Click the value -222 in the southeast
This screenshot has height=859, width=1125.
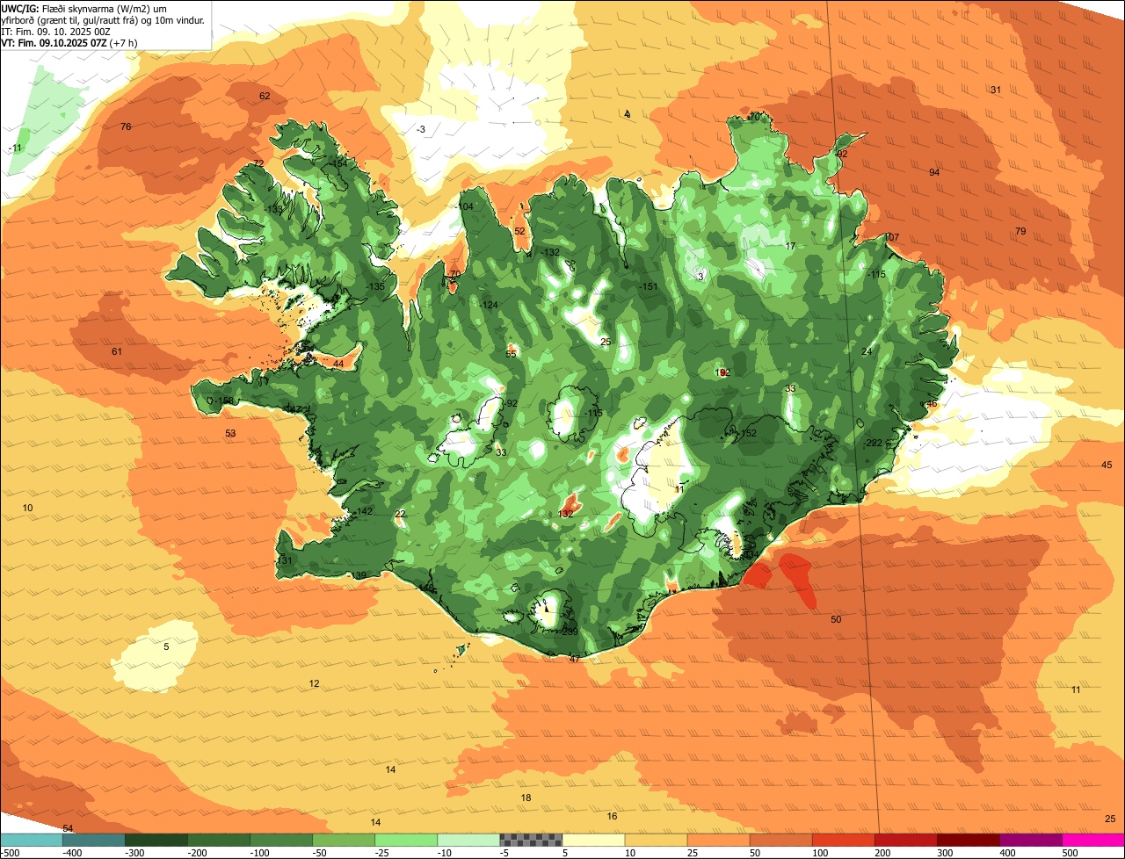tap(873, 443)
